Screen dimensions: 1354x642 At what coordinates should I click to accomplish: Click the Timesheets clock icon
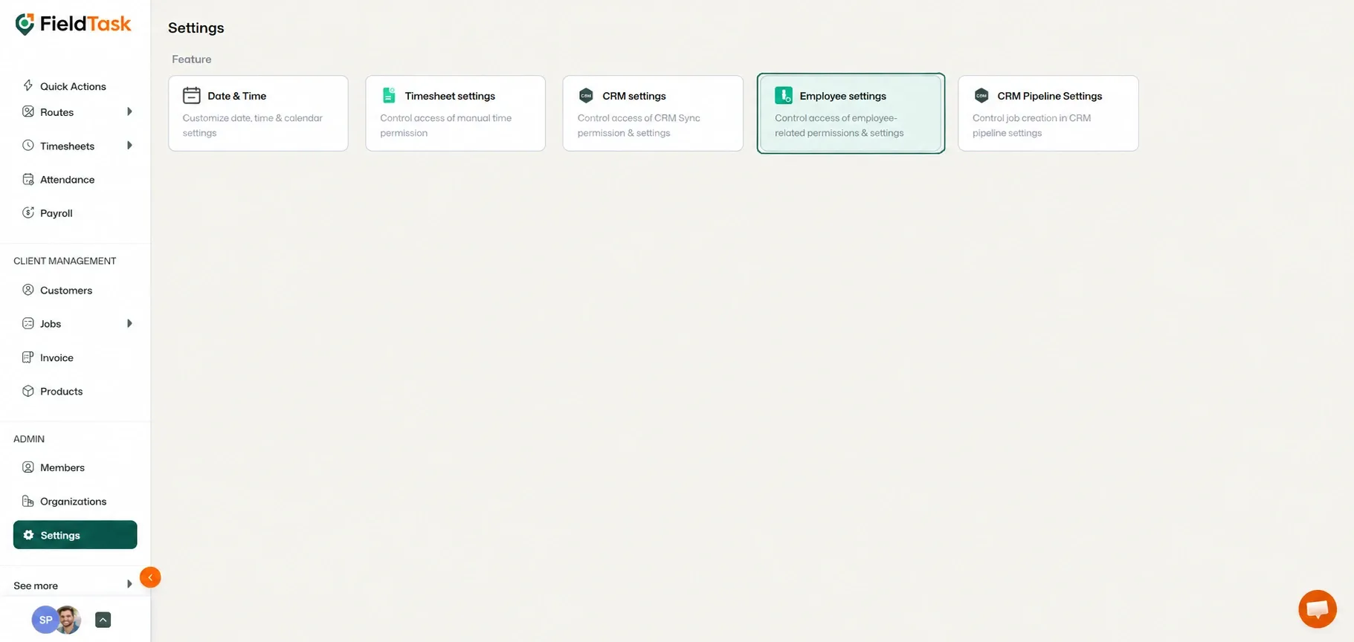[28, 145]
